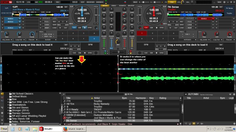Adjust the Deck 1 pitch slider
Screen dimensions: 236x132
click(x=96, y=15)
